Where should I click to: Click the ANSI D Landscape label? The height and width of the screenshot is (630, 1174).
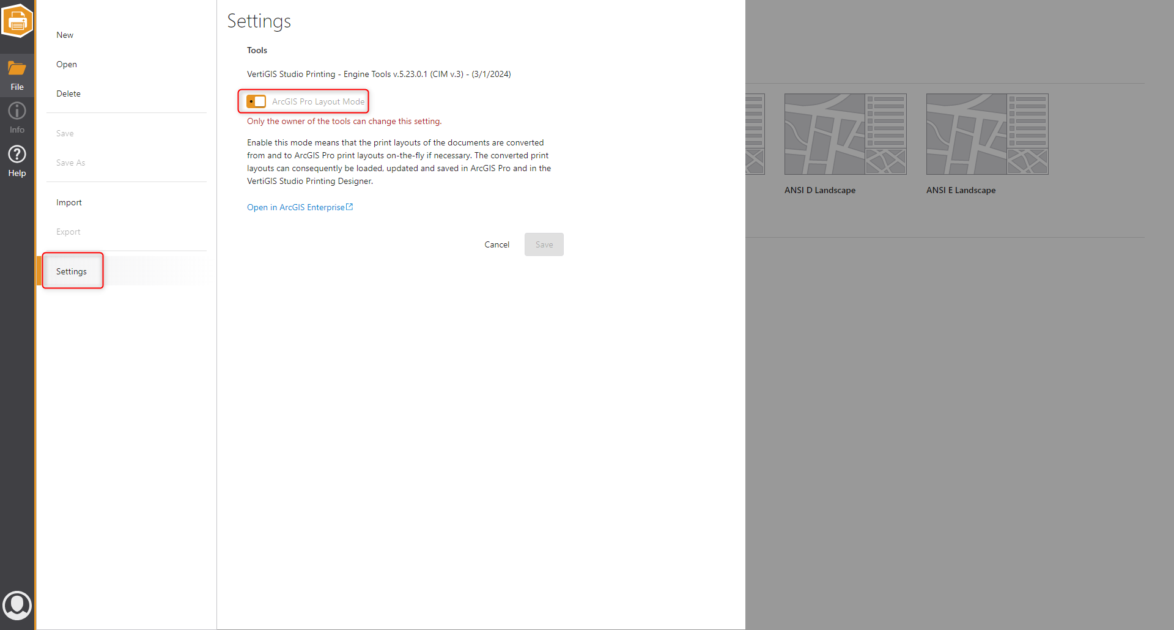coord(820,190)
